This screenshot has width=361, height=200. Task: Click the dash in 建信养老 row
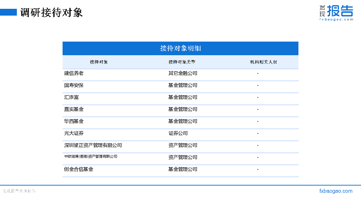(258, 73)
